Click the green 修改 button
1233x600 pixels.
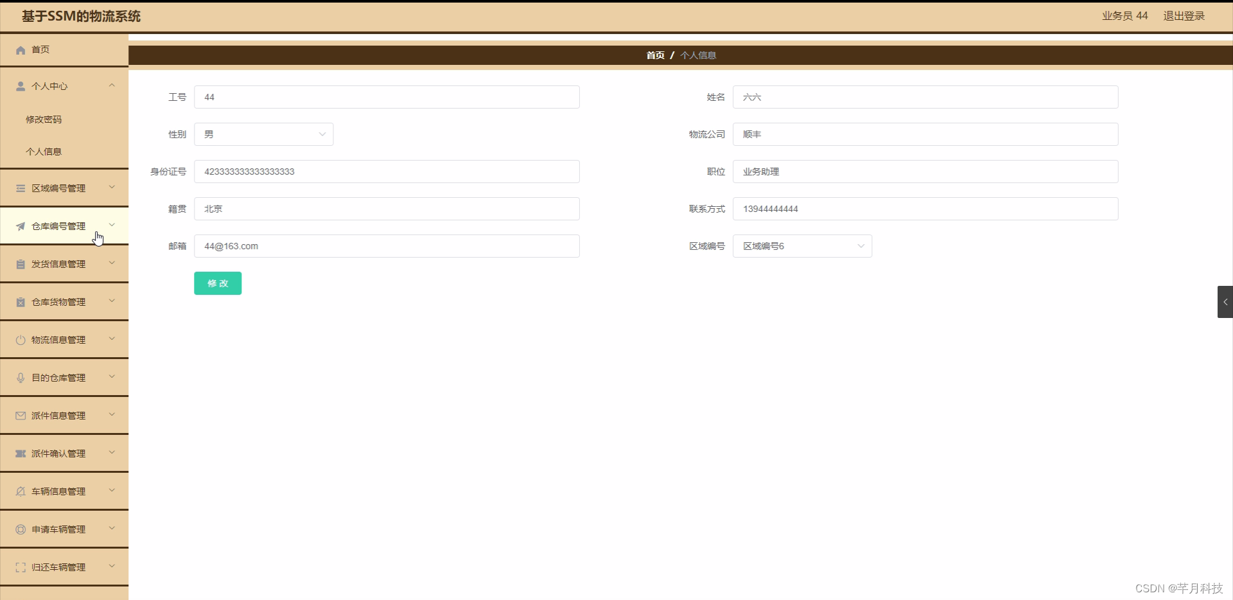click(x=217, y=283)
